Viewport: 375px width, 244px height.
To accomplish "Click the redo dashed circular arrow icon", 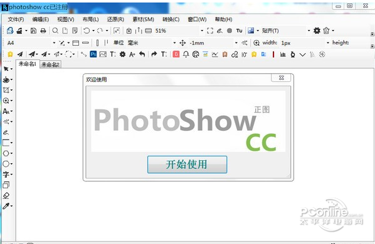I will 100,31.
